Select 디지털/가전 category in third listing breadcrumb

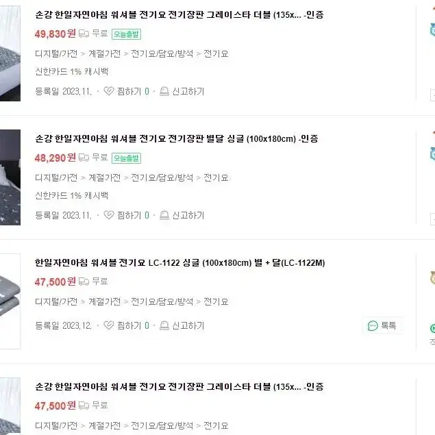coord(56,301)
